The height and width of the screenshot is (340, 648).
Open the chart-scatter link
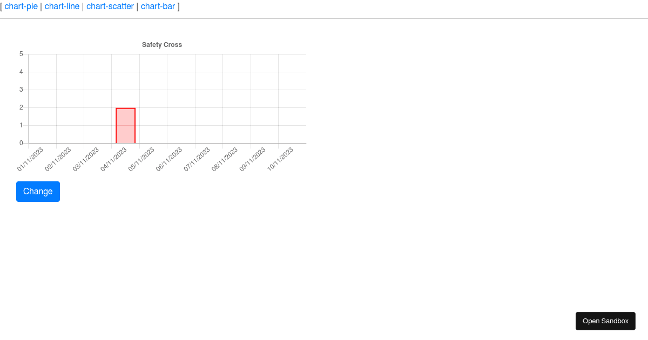[x=110, y=6]
